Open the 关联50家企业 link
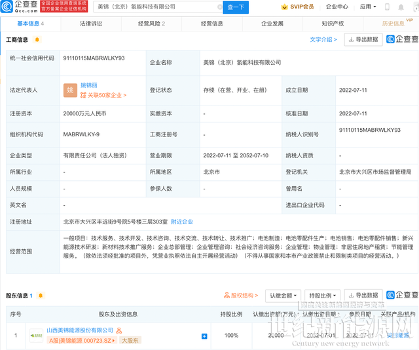 pos(103,95)
